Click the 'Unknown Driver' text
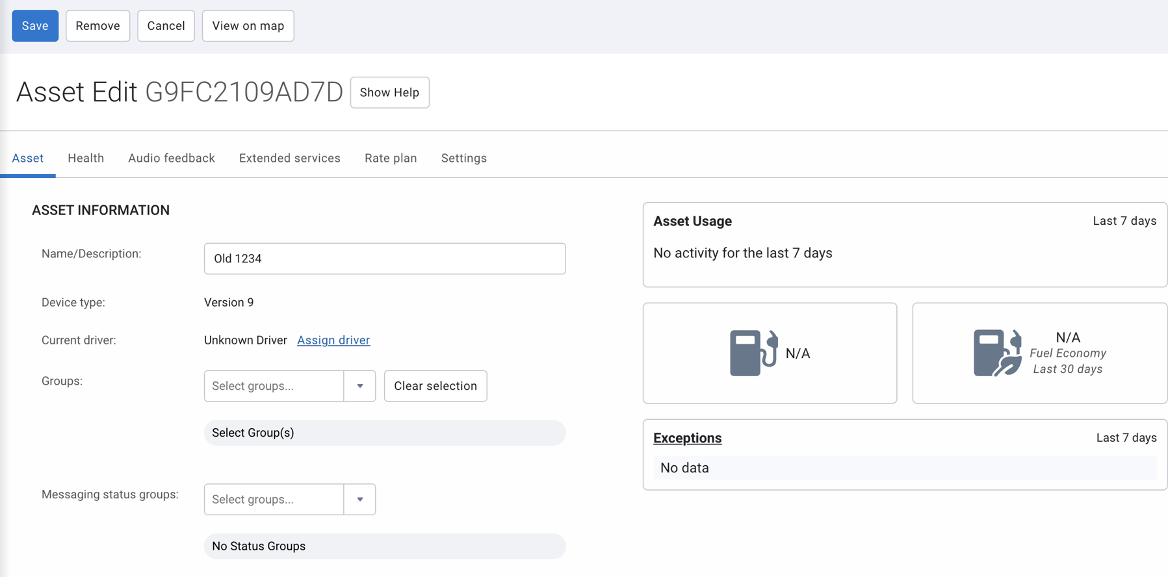Image resolution: width=1168 pixels, height=577 pixels. [x=246, y=340]
